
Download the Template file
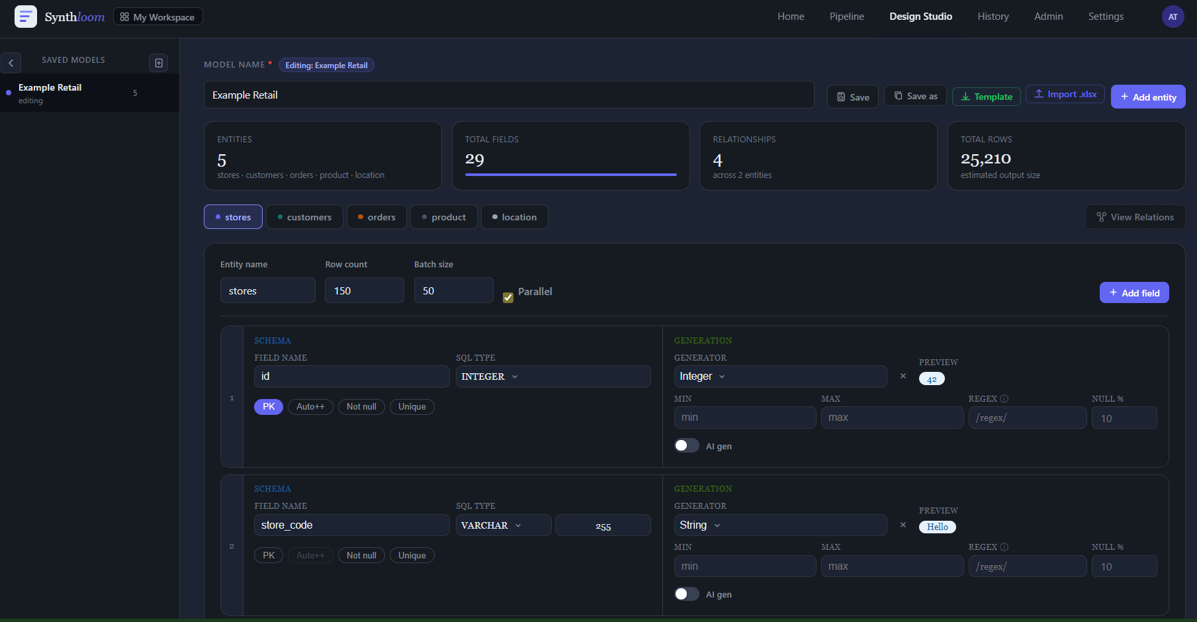[x=987, y=97]
